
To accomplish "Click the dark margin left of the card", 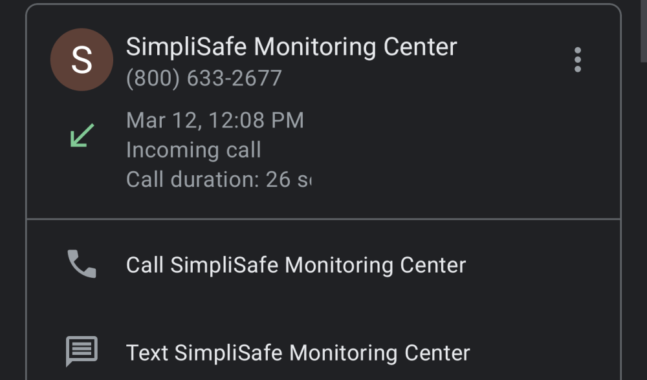I will (12, 194).
